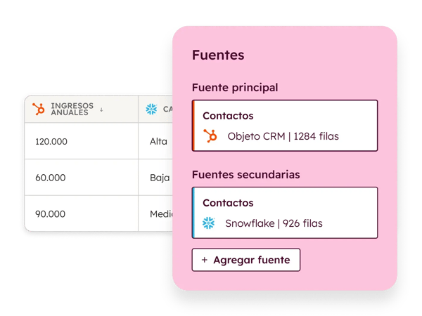Viewport: 422px width, 316px height.
Task: Click Objeto CRM 1284 filas text
Action: [x=283, y=136]
